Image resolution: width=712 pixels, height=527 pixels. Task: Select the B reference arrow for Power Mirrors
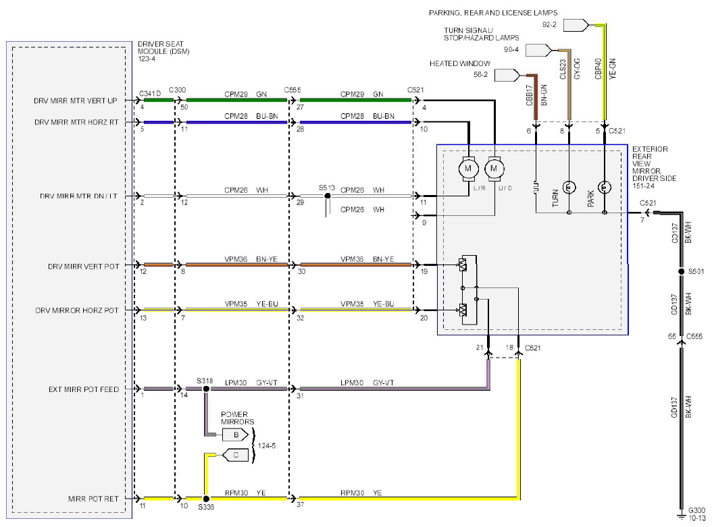[x=235, y=435]
